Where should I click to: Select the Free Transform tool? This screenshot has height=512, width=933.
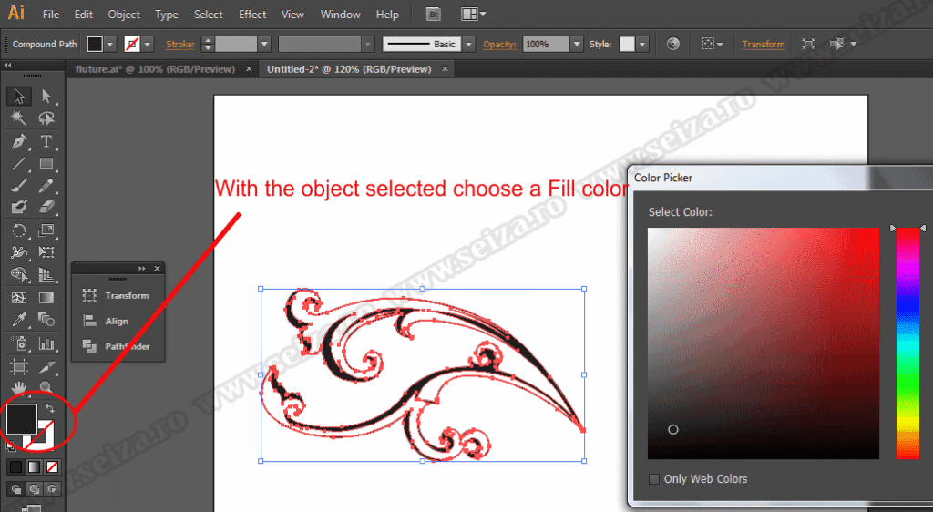[46, 252]
